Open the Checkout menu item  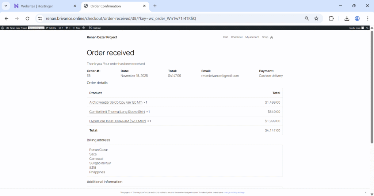pos(237,37)
